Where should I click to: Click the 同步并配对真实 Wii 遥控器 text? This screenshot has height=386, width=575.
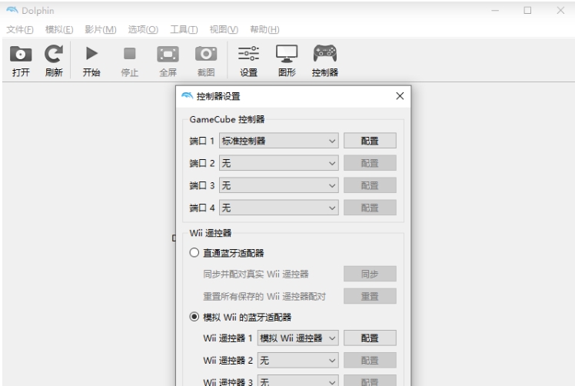pos(256,274)
